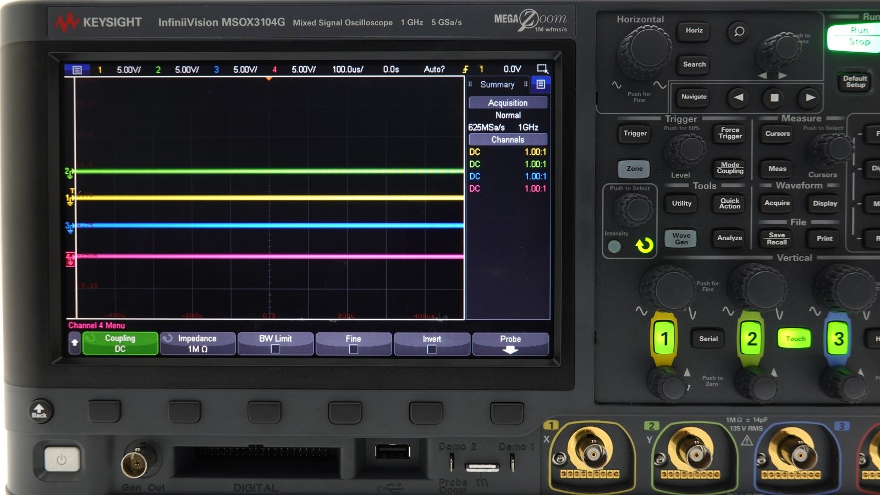Image resolution: width=880 pixels, height=495 pixels.
Task: Click the Navigate button
Action: click(694, 97)
